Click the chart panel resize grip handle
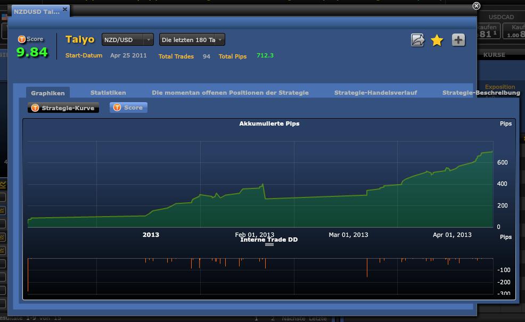The image size is (525, 322). [269, 244]
